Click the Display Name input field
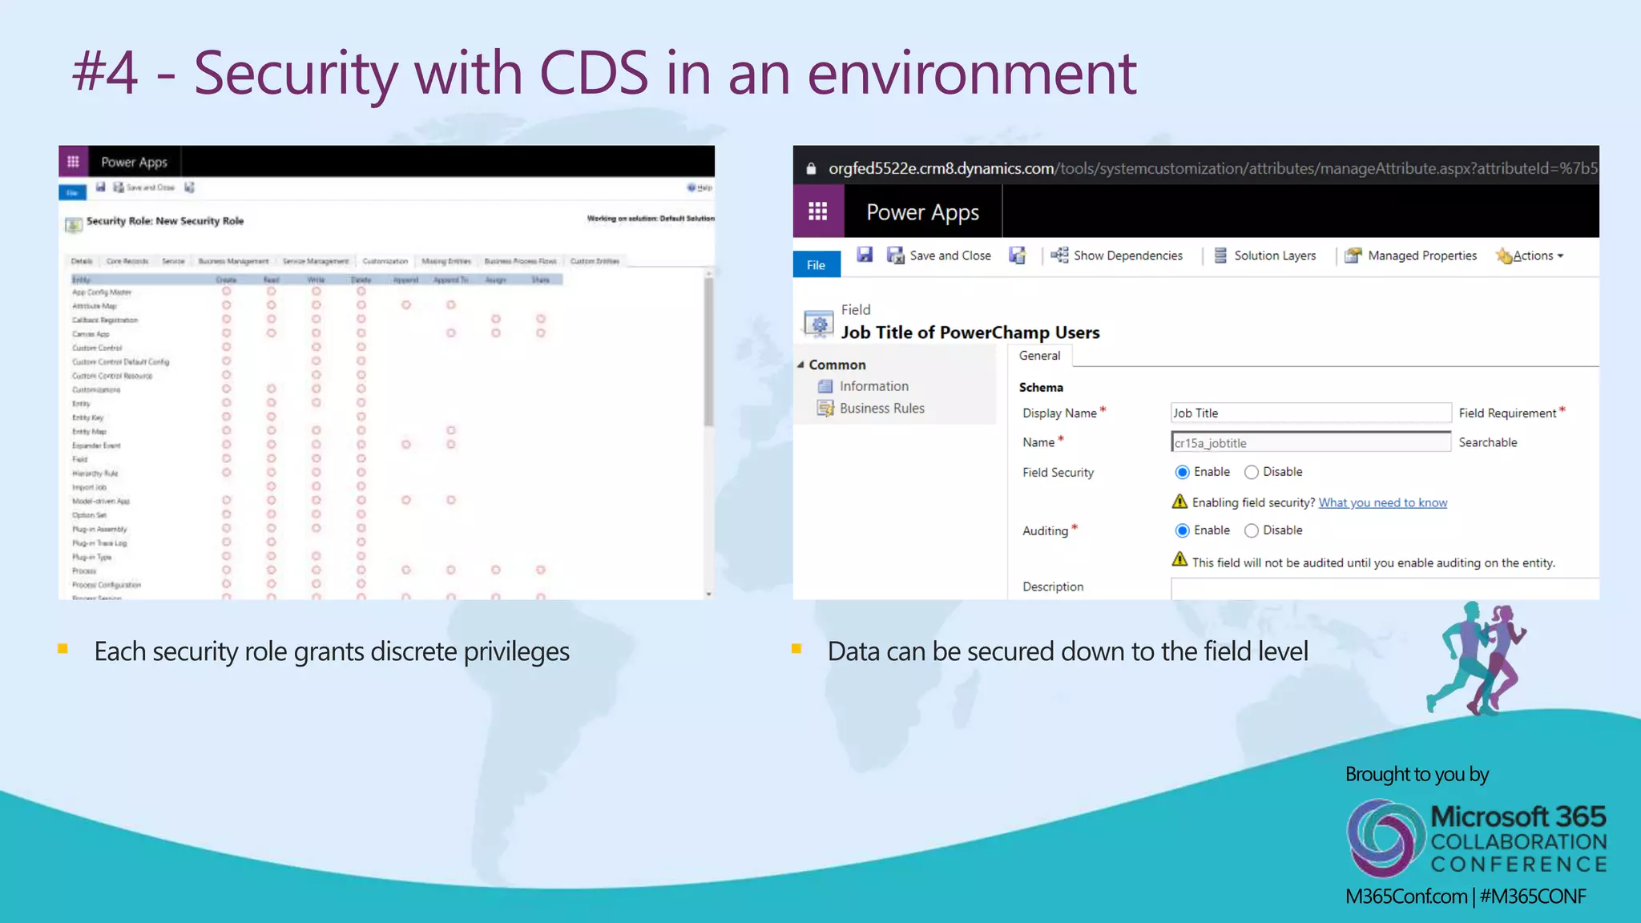The width and height of the screenshot is (1641, 923). 1310,413
